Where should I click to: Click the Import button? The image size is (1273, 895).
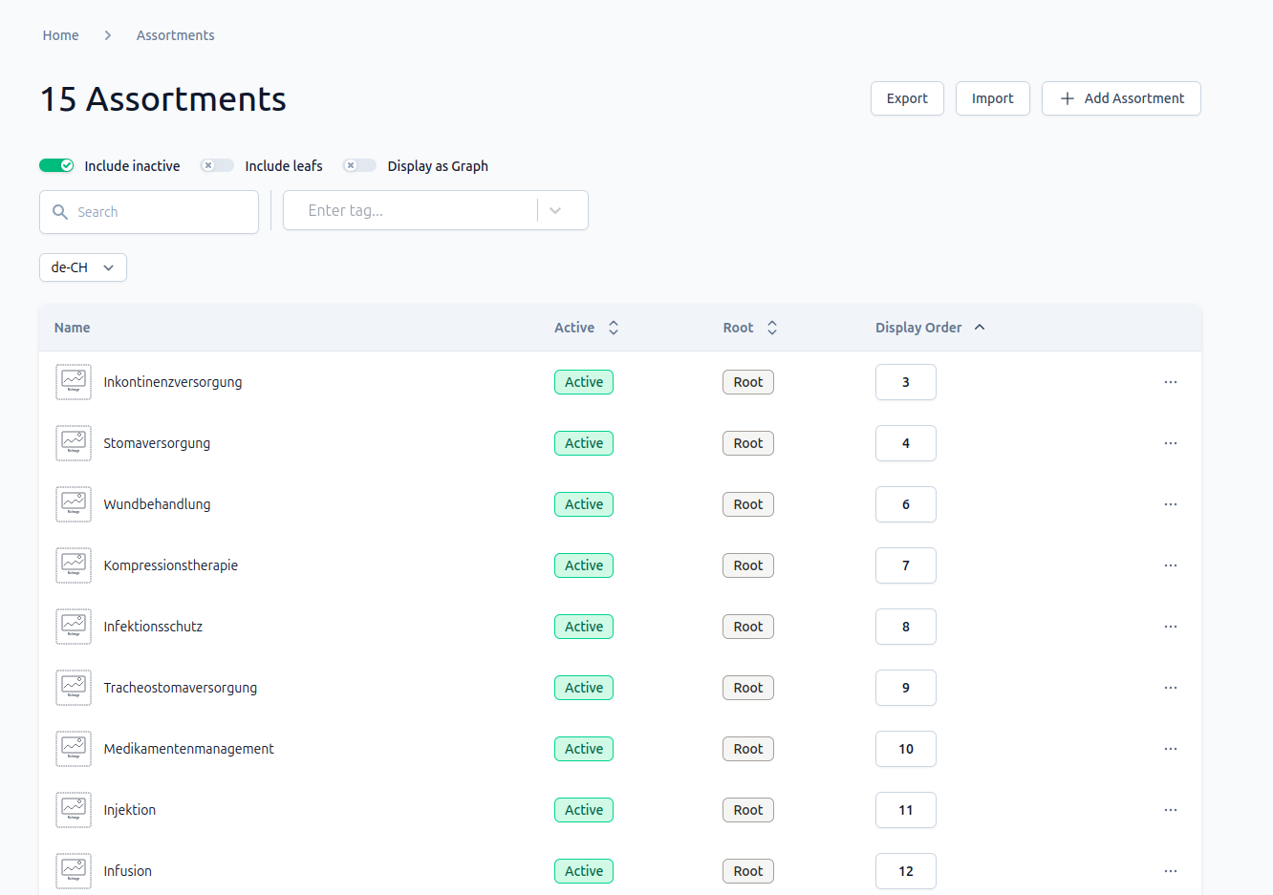click(x=993, y=98)
